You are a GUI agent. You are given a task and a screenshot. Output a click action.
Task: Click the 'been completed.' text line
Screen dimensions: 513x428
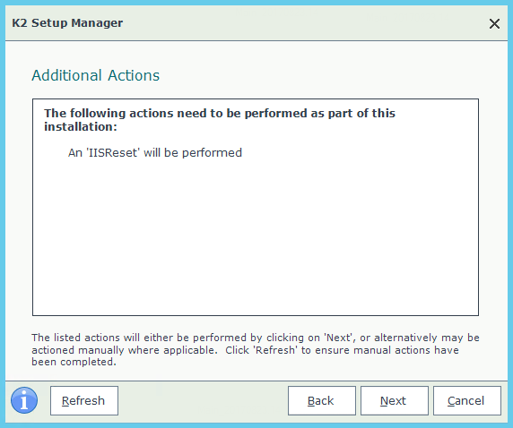(74, 363)
